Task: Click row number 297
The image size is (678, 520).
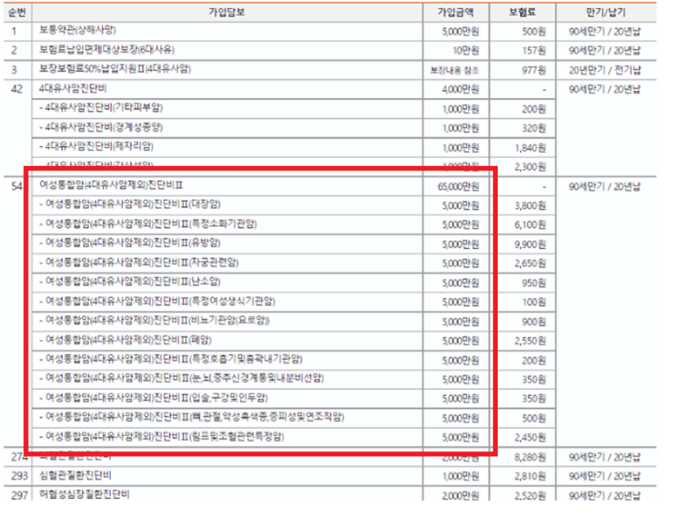Action: [x=20, y=495]
